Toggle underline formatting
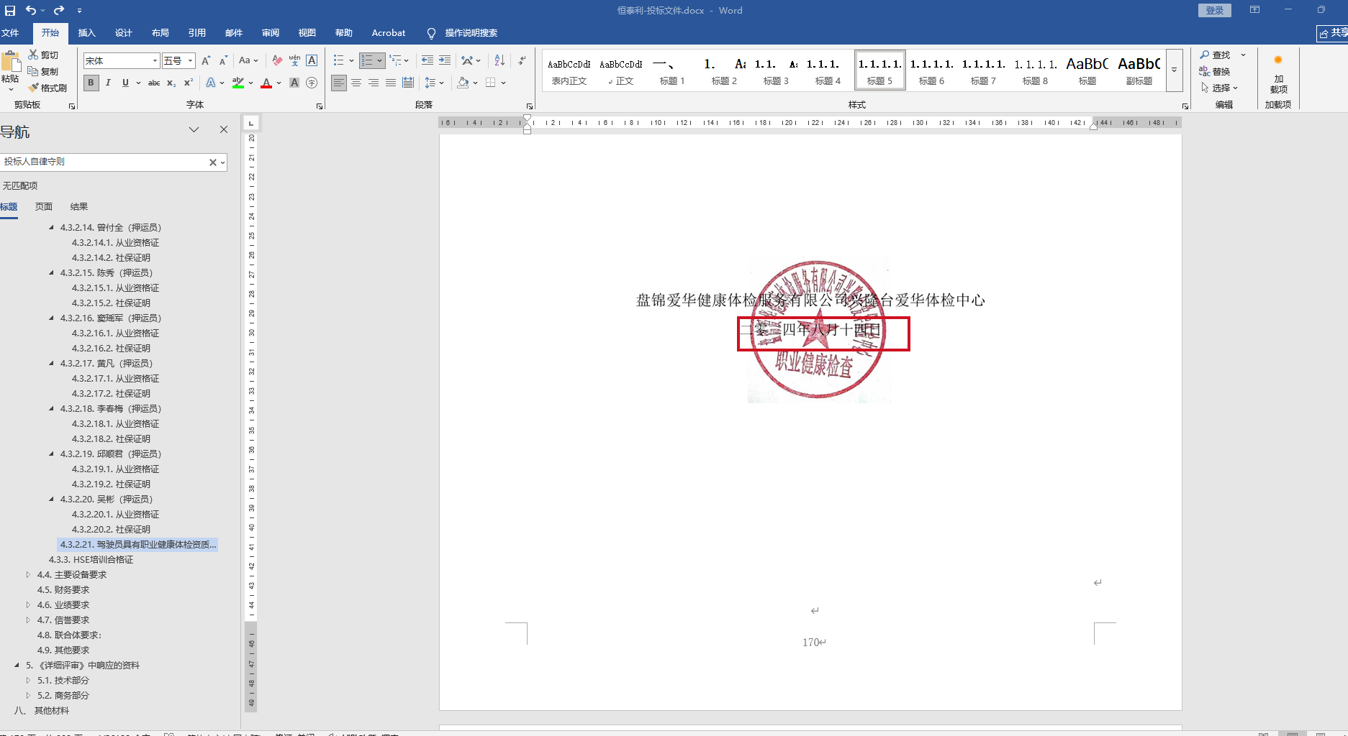Viewport: 1348px width, 736px height. [125, 83]
